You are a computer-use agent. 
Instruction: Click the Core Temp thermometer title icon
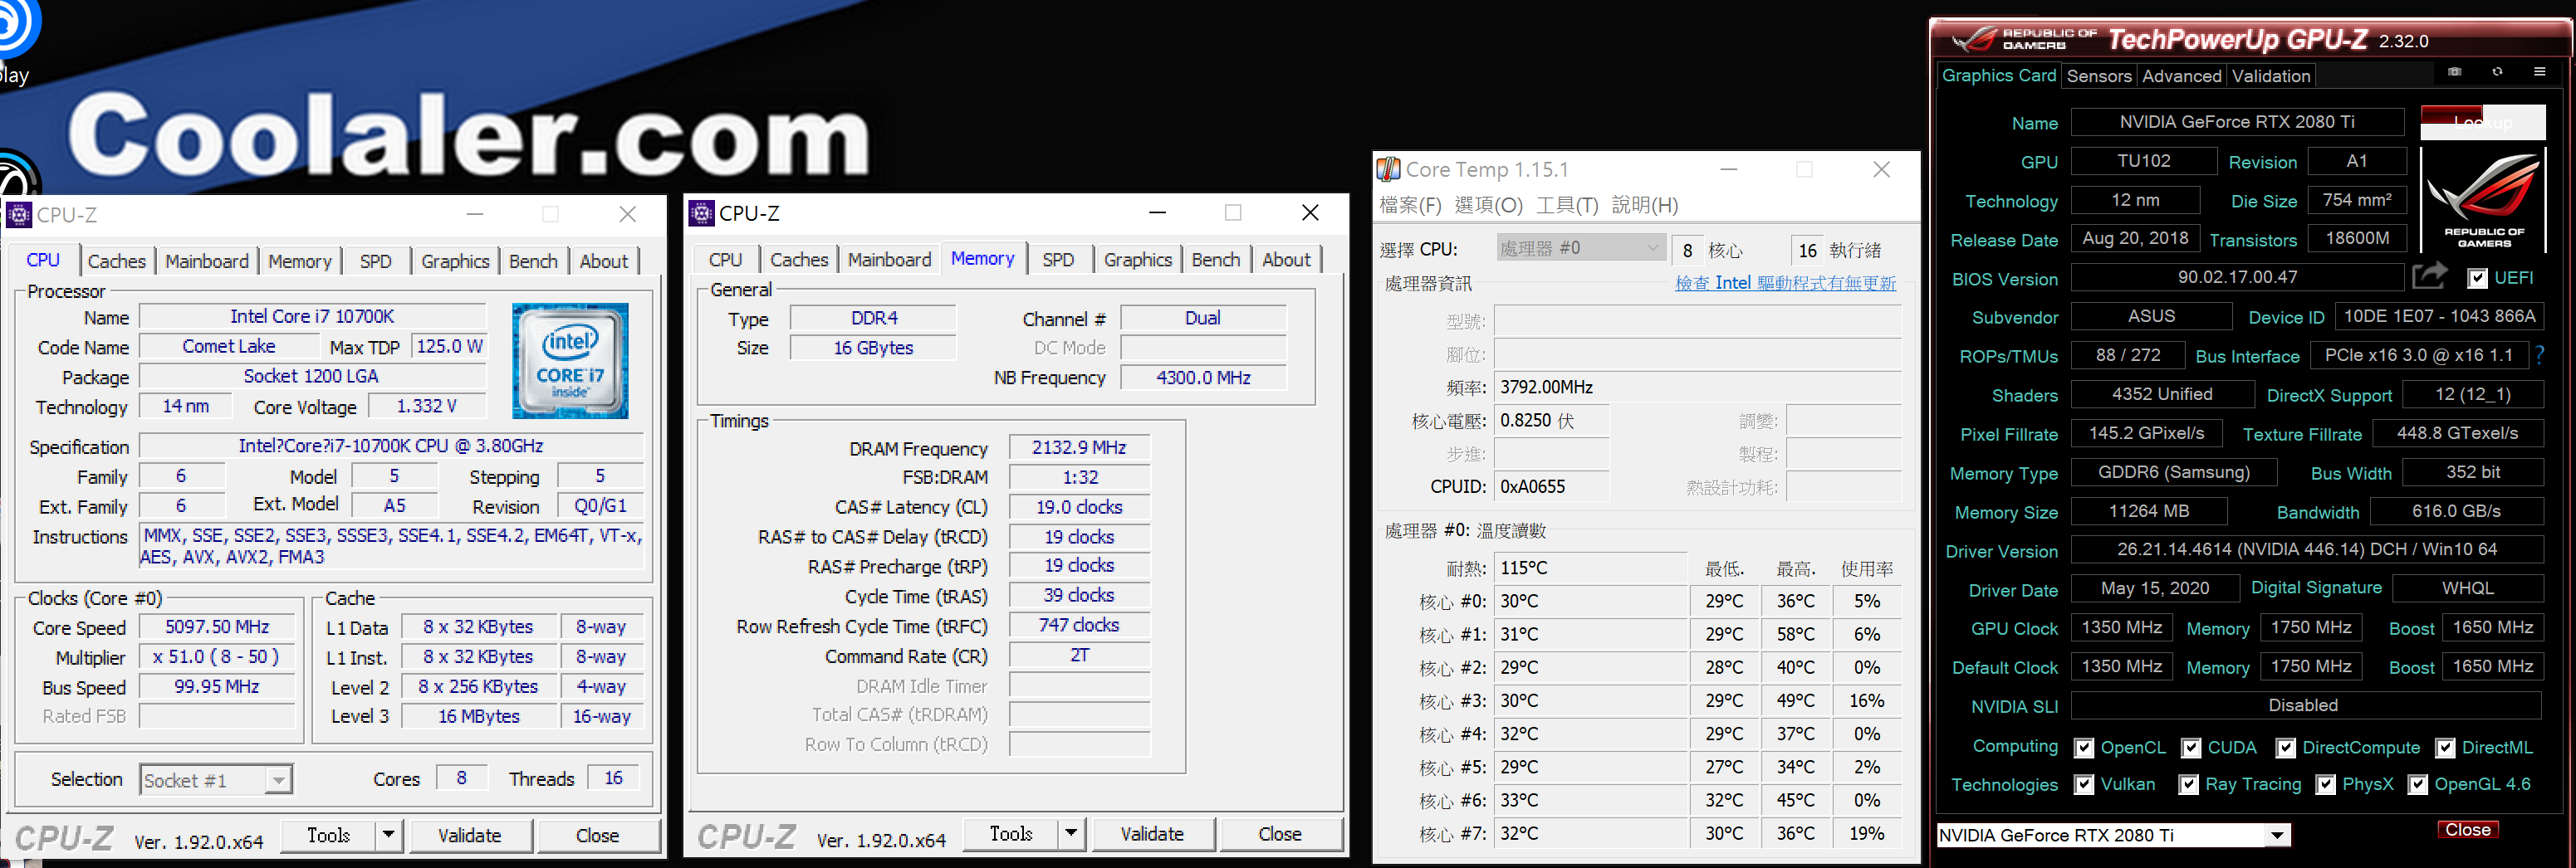1389,168
